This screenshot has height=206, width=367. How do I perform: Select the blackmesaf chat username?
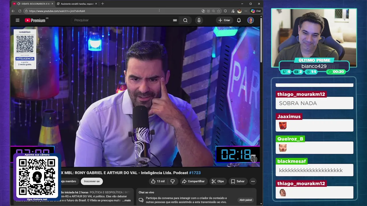(x=292, y=161)
